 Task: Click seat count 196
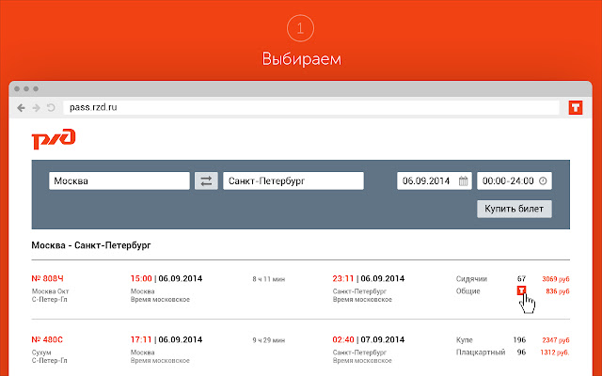click(519, 340)
